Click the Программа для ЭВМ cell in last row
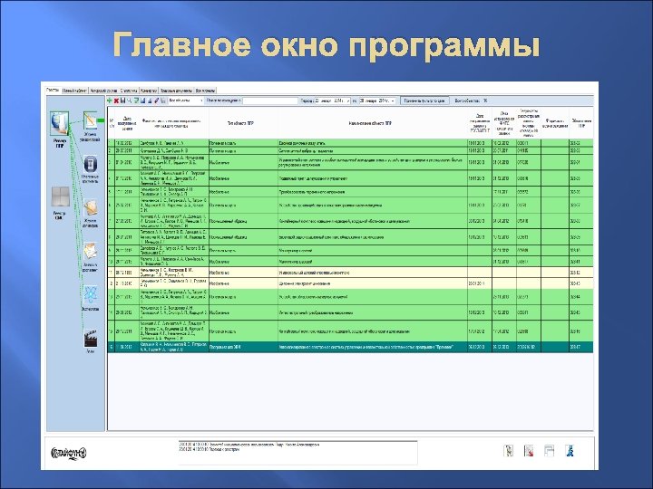This screenshot has height=489, width=653. coord(243,347)
